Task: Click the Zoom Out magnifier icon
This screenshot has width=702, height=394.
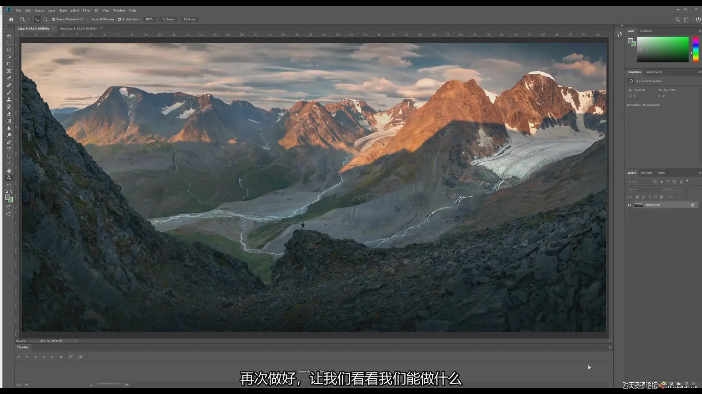Action: pyautogui.click(x=45, y=19)
